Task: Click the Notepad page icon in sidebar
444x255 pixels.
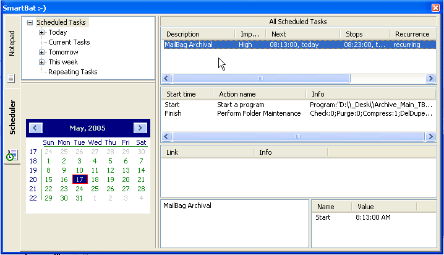Action: tap(11, 78)
